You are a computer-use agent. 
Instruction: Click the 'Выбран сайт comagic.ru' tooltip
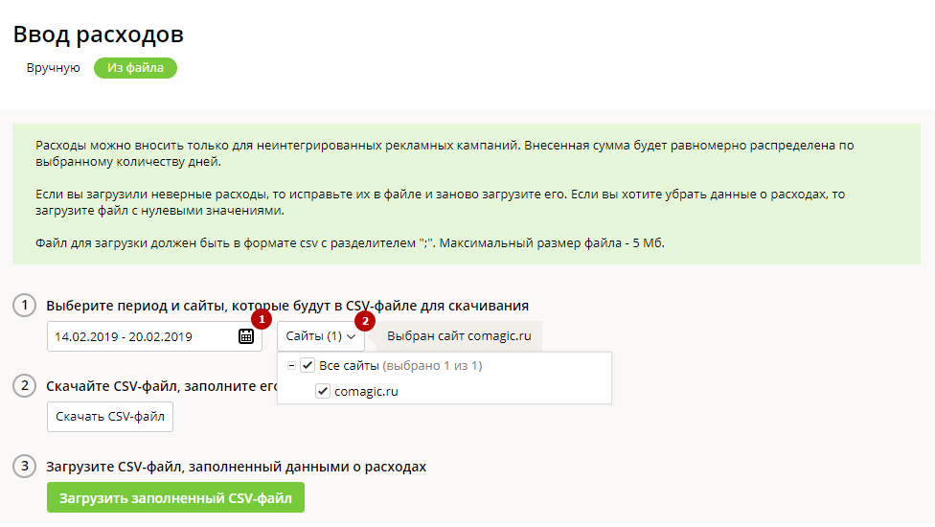point(459,336)
